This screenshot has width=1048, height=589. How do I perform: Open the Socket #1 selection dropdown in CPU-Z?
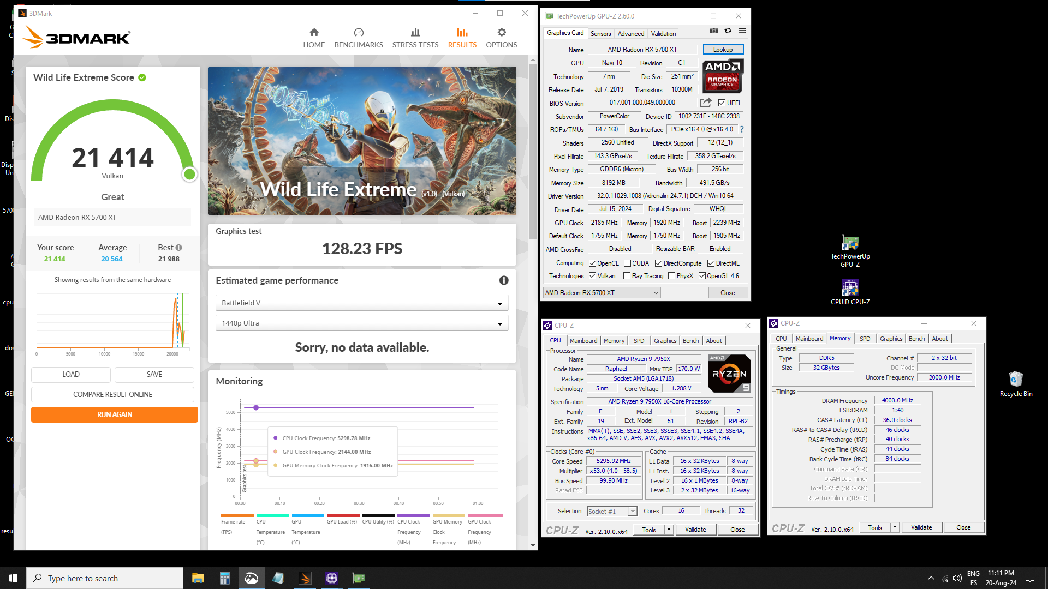[612, 512]
